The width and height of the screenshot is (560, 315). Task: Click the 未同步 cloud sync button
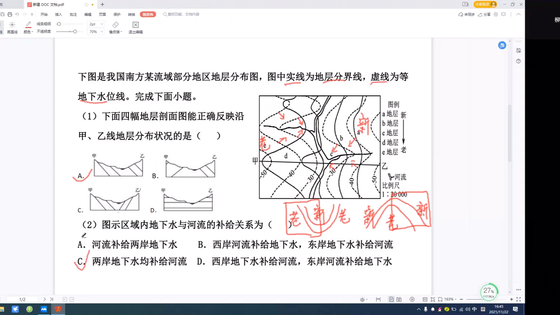(x=466, y=14)
